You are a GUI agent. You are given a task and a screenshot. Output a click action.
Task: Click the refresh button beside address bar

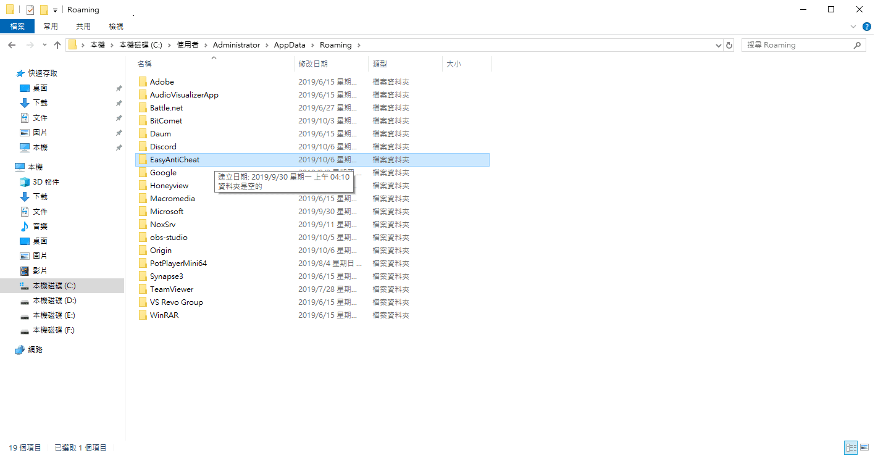[x=729, y=45]
